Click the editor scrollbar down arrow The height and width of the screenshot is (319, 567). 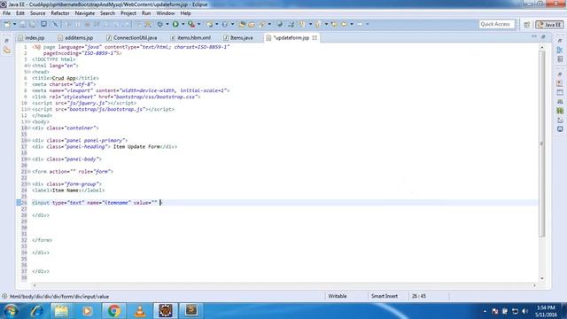tap(541, 278)
